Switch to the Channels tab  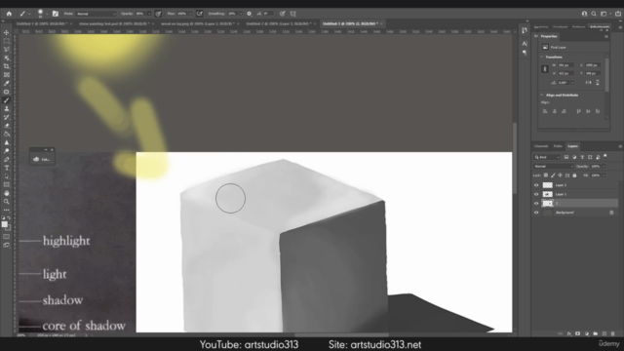coord(541,146)
